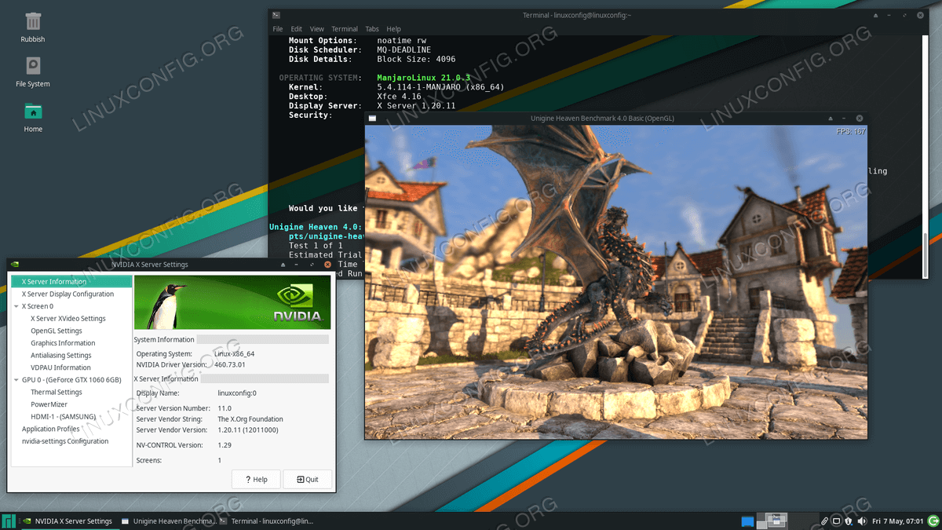Screen dimensions: 942x530
Task: Open the clipboard manager paperclip tray icon
Action: click(825, 521)
